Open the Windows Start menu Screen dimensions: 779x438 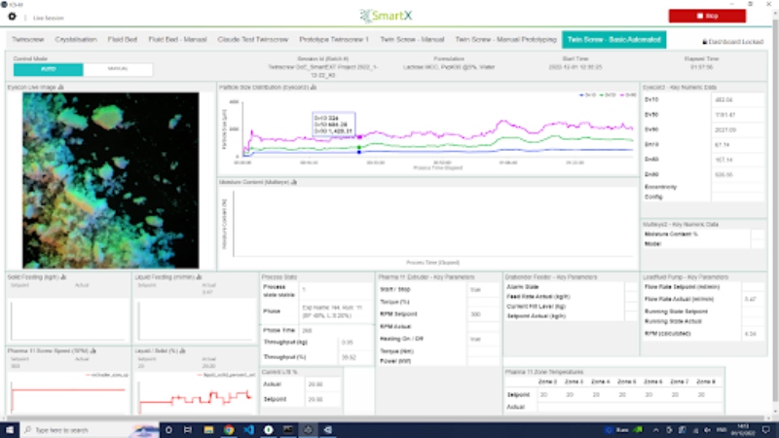9,429
